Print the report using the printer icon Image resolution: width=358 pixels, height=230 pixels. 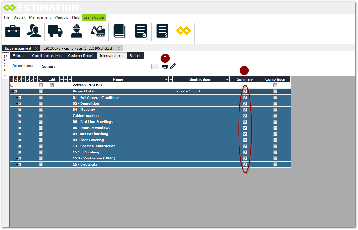(x=165, y=66)
